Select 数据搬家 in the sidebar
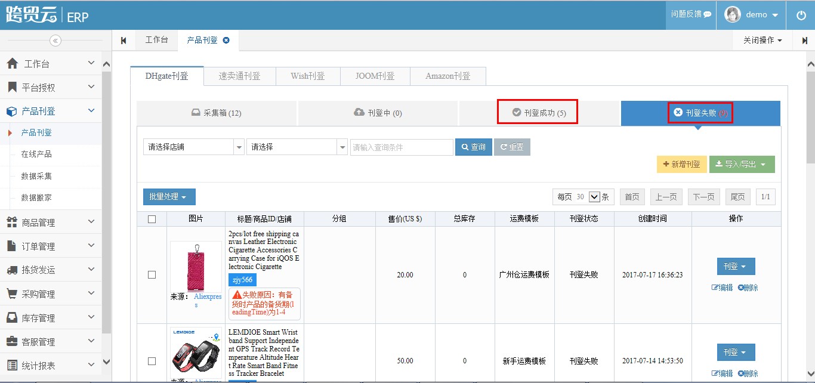The width and height of the screenshot is (815, 383). pos(36,197)
